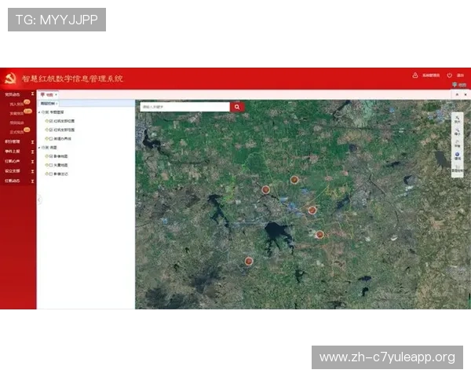Click the collapse-up arrow button at top right

click(x=456, y=94)
